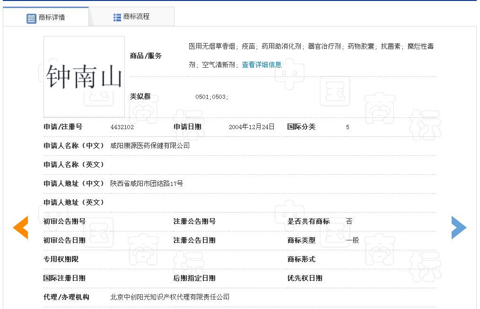The image size is (480, 309).
Task: Click agency name 北京中创阳光知识产权代理有限责任公司
Action: [x=170, y=297]
